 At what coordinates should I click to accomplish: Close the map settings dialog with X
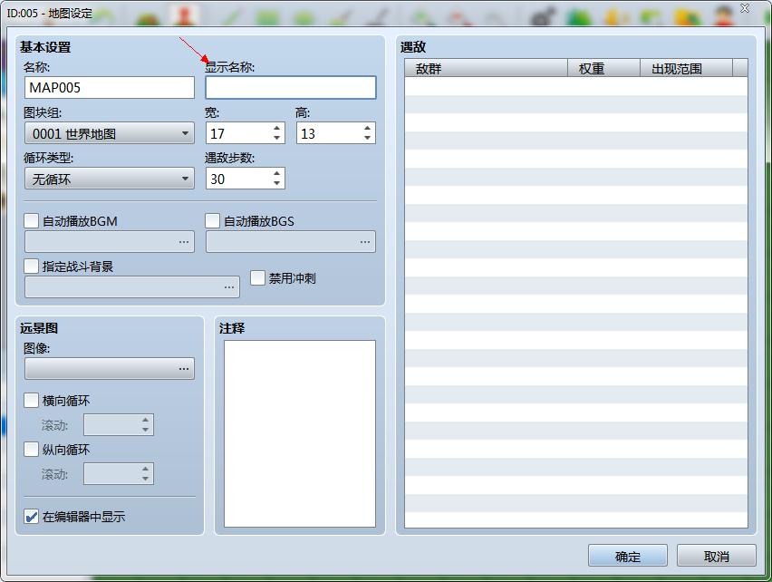click(745, 8)
